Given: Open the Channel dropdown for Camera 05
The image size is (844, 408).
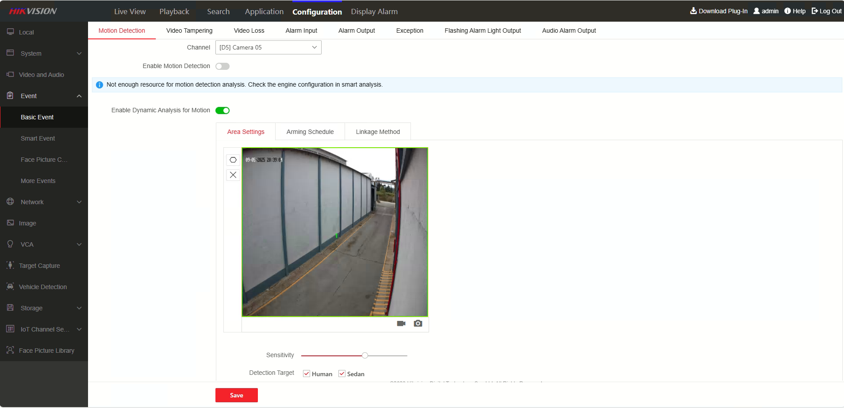Looking at the screenshot, I should tap(268, 47).
